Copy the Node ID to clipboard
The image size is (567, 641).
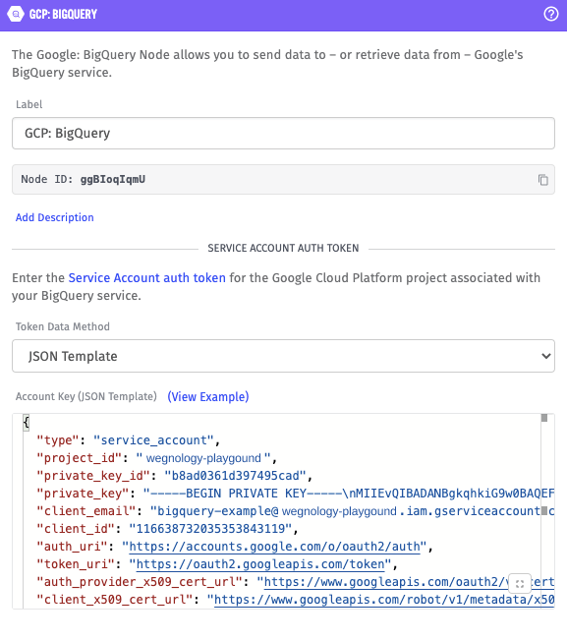tap(542, 180)
